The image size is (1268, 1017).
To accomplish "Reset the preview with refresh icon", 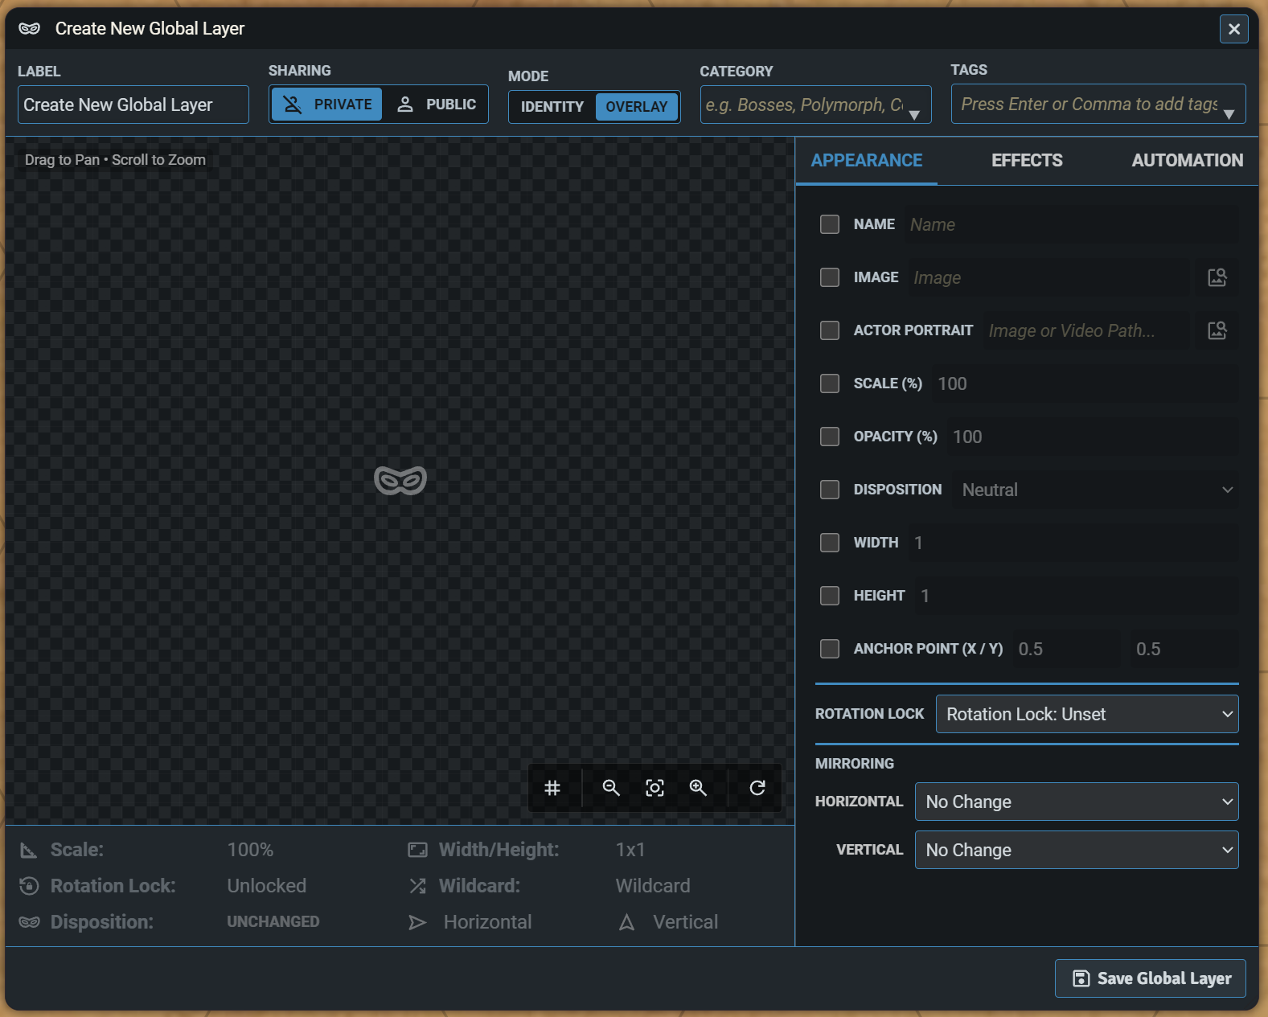I will pos(757,788).
